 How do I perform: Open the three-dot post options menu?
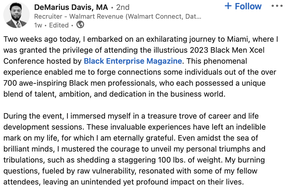pyautogui.click(x=277, y=6)
